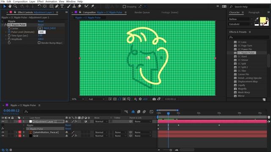Open the Effect menu
Image resolution: width=271 pixels, height=152 pixels.
click(40, 2)
